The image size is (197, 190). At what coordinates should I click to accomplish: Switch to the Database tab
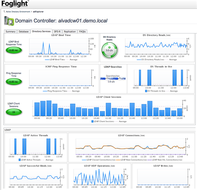point(24,32)
